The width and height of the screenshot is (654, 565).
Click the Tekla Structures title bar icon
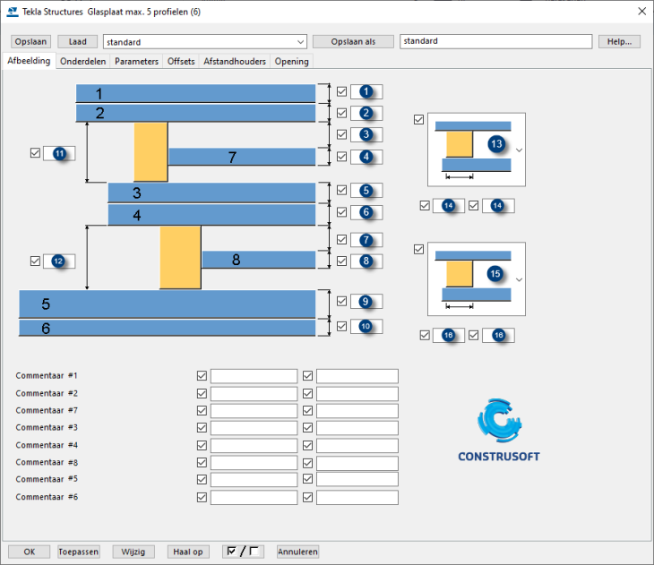point(13,12)
